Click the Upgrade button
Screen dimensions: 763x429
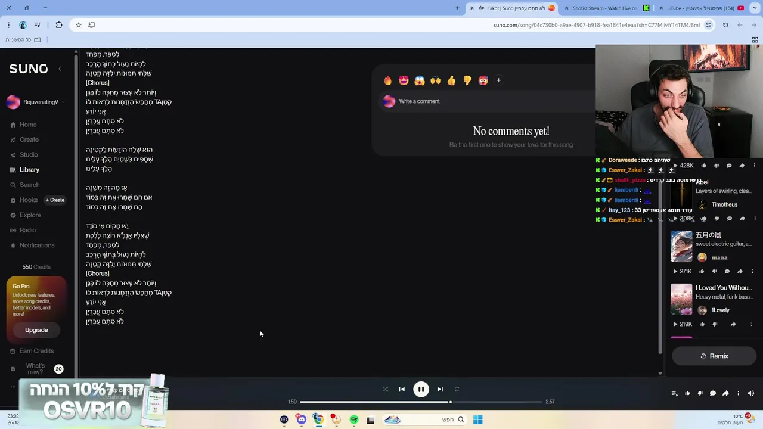(36, 330)
